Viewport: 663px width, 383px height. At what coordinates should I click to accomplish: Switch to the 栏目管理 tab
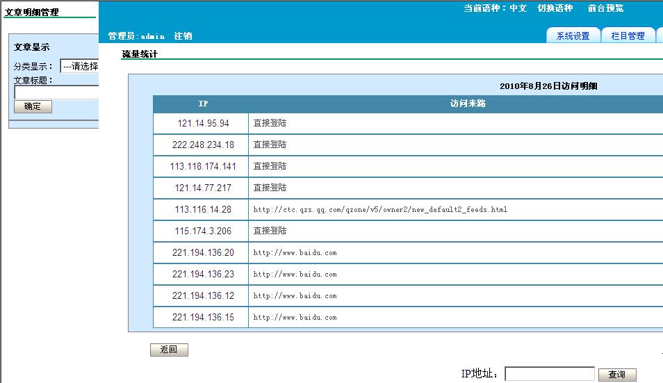(x=628, y=36)
